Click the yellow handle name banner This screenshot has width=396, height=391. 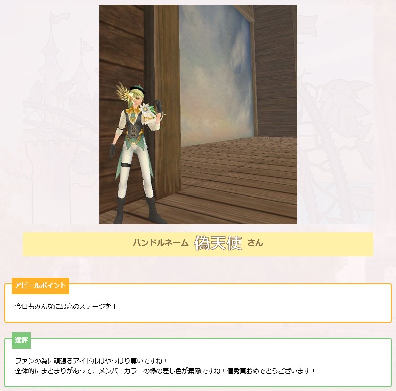[198, 244]
